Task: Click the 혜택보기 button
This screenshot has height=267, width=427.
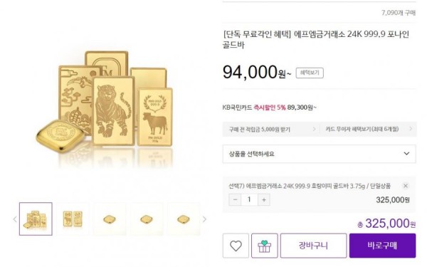Action: pos(310,73)
